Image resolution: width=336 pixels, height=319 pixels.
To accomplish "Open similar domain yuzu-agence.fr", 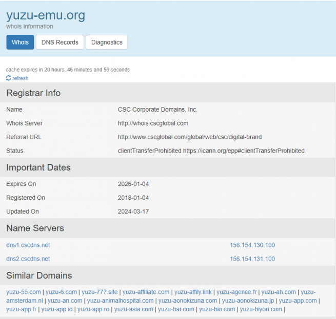I will (x=236, y=292).
